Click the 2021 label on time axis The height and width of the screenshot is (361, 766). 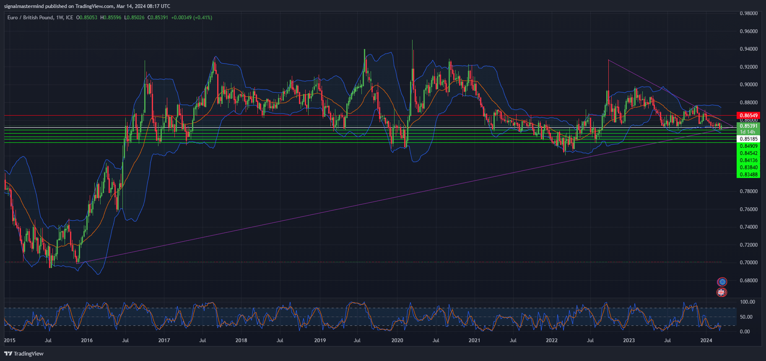point(474,340)
